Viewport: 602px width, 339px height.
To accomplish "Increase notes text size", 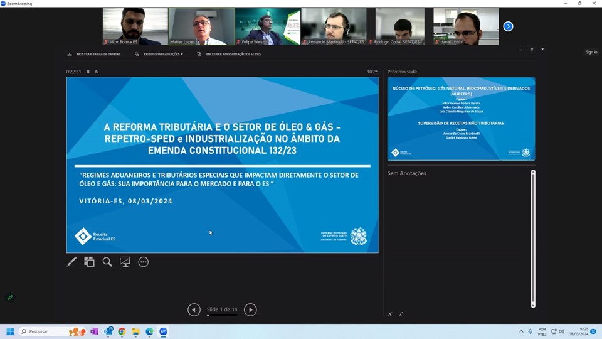I will (x=390, y=314).
